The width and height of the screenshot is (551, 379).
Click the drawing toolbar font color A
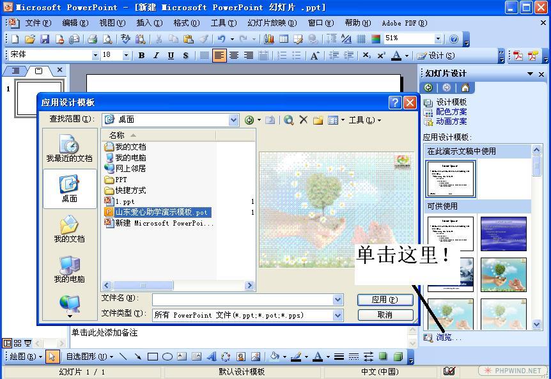click(x=318, y=357)
